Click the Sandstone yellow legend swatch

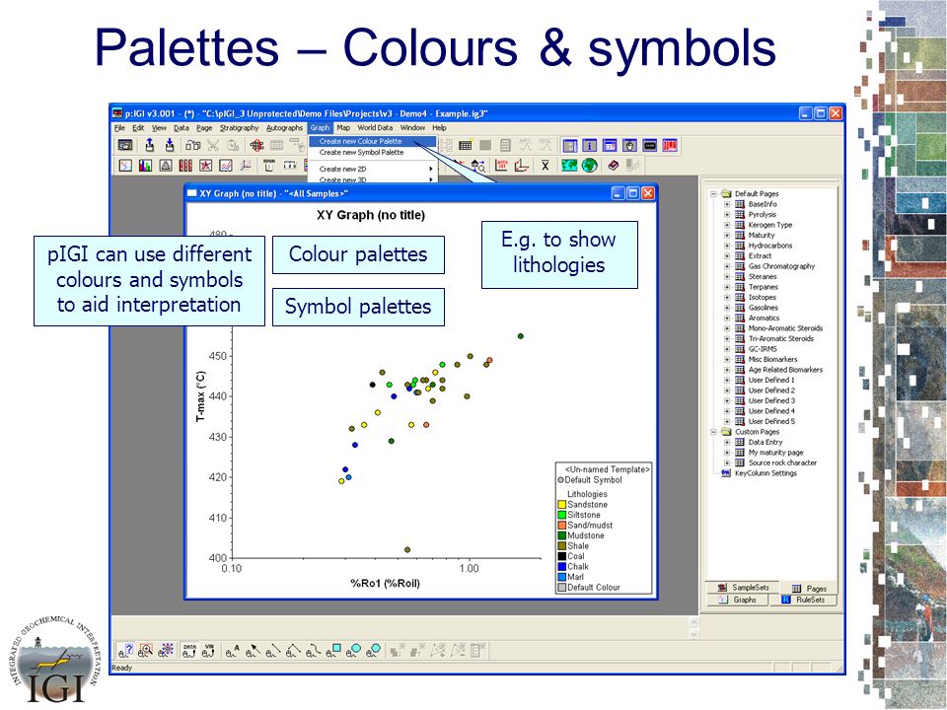tap(561, 505)
